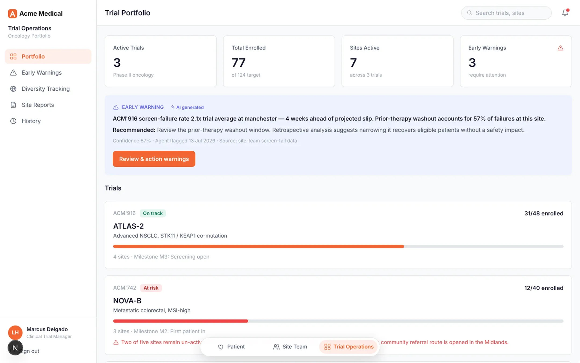Click the Site Reports document icon
The image size is (580, 363).
click(x=13, y=105)
